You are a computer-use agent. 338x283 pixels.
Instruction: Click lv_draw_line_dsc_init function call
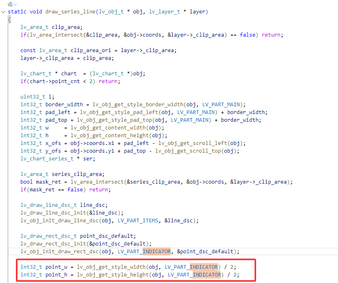coord(53,213)
